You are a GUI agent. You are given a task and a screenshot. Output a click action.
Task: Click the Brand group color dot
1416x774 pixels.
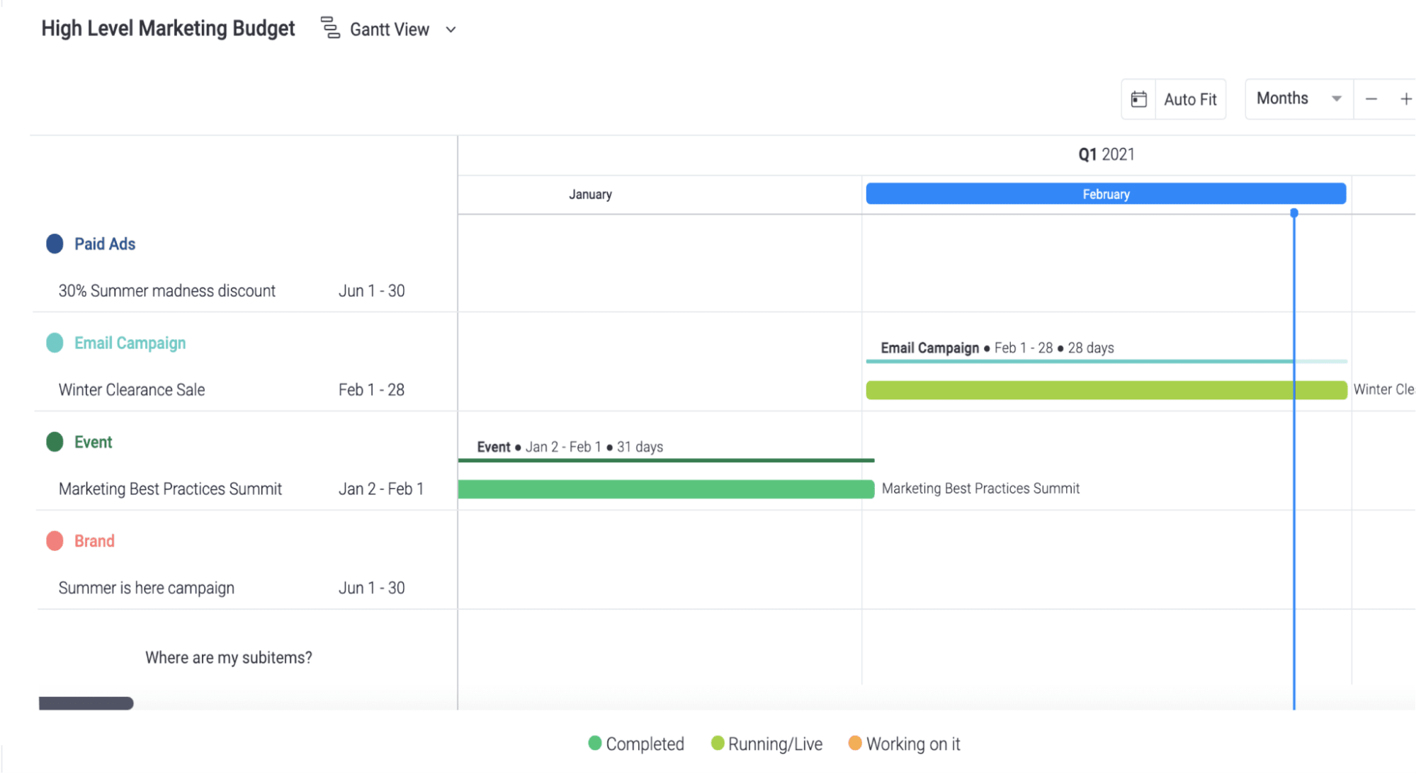coord(55,541)
